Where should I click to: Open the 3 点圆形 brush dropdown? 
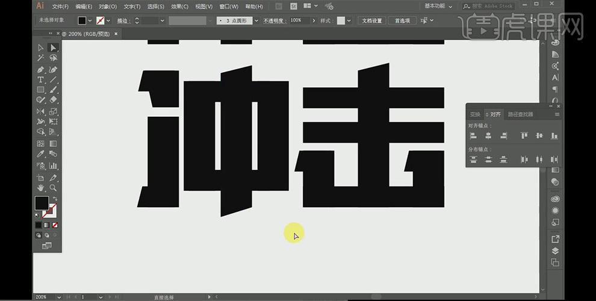[x=256, y=20]
